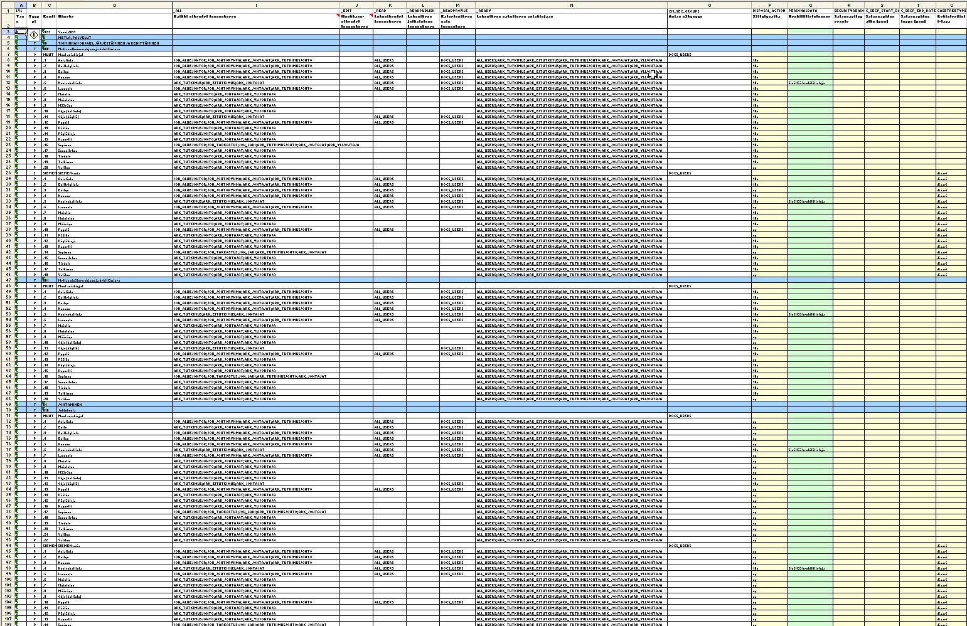Image resolution: width=967 pixels, height=626 pixels.
Task: Click the C_SECP_END_DATE header cell
Action: tap(917, 11)
